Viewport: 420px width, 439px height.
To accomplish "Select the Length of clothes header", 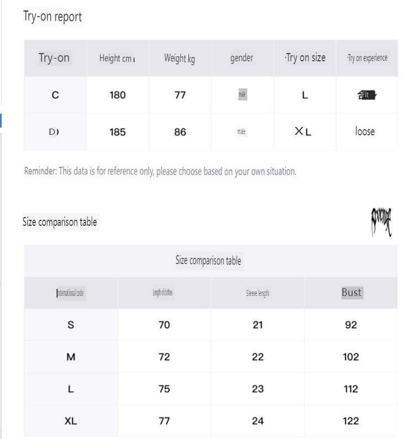I will point(163,293).
